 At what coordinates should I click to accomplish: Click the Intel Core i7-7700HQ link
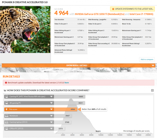(141, 14)
